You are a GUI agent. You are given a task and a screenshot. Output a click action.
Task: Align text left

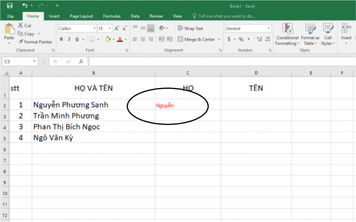pyautogui.click(x=135, y=39)
